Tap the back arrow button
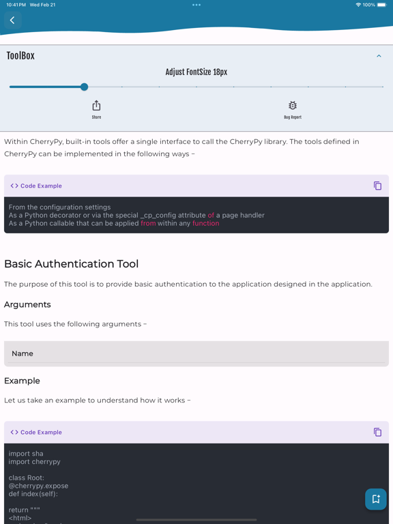Screen dimensions: 393x524 pyautogui.click(x=13, y=20)
